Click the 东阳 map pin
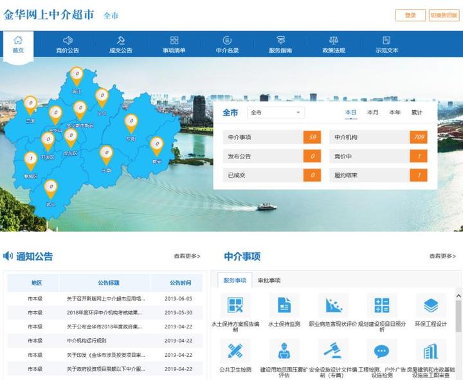Viewport: 463px width, 380px height. click(x=131, y=124)
